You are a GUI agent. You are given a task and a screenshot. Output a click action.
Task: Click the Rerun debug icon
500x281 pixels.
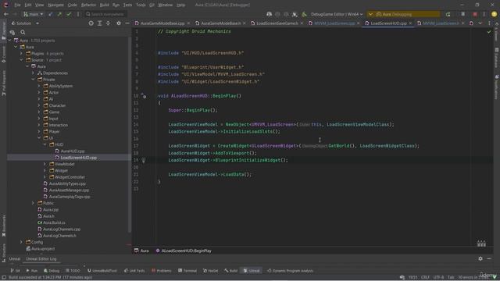point(448,14)
